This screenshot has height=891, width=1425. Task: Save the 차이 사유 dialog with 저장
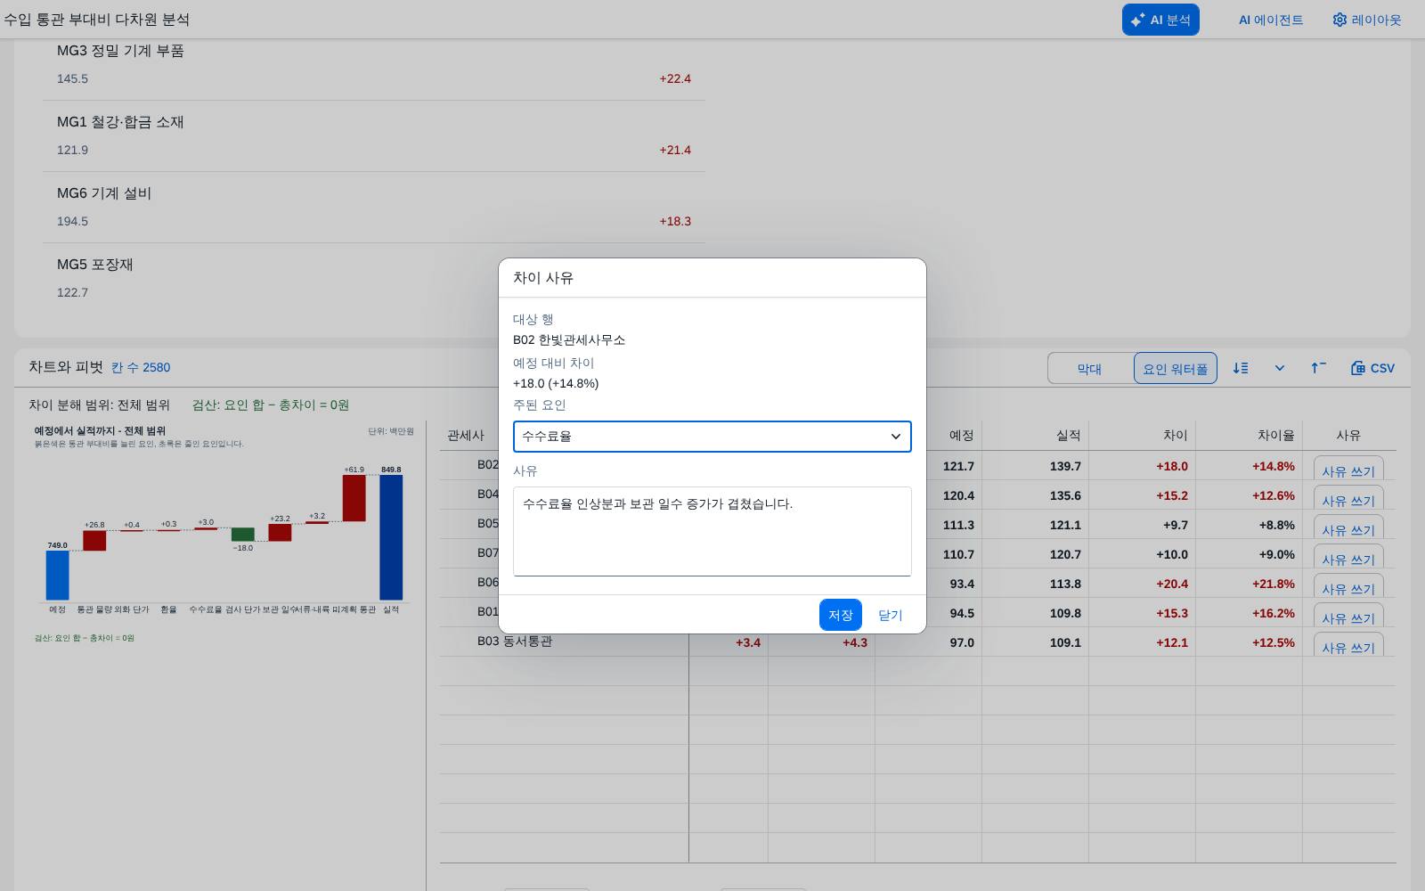pyautogui.click(x=841, y=615)
